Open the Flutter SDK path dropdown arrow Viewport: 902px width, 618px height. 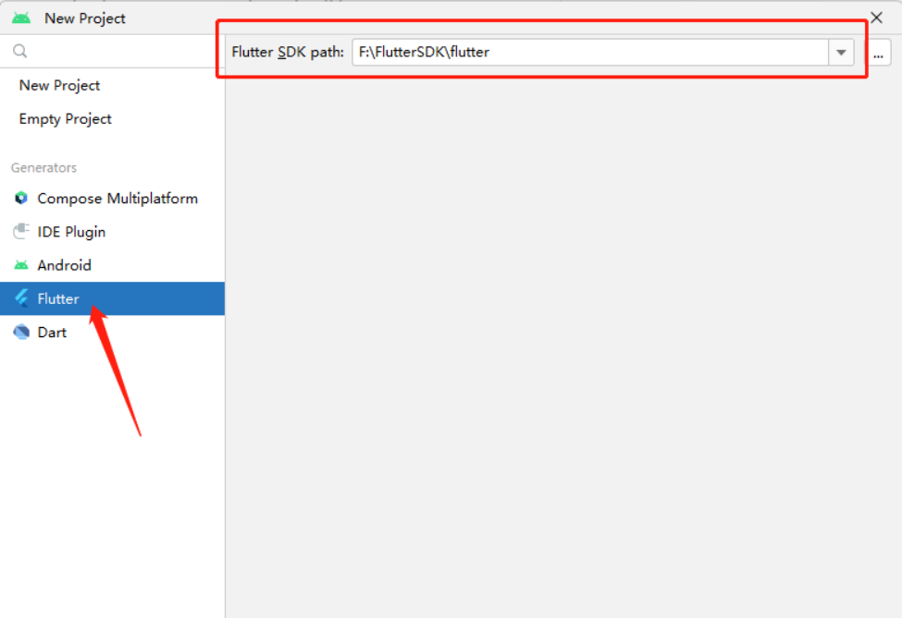click(841, 53)
